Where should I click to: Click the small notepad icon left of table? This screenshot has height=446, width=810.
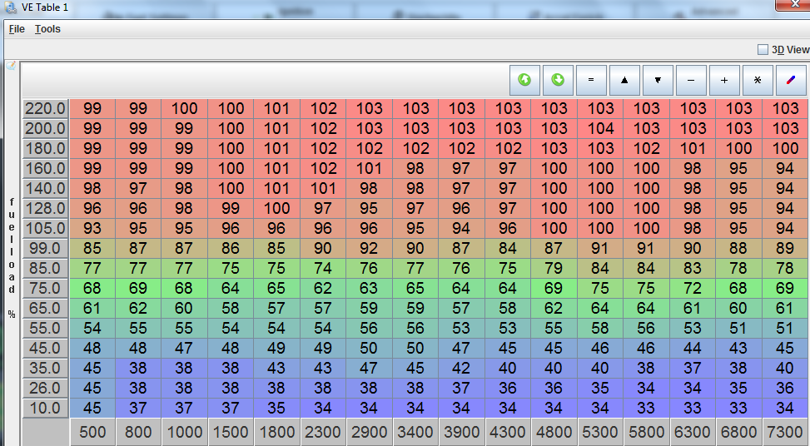(11, 66)
